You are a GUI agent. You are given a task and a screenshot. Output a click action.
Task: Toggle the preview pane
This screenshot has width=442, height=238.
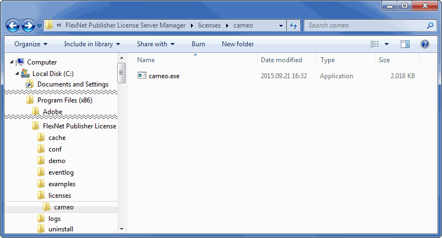click(x=405, y=44)
